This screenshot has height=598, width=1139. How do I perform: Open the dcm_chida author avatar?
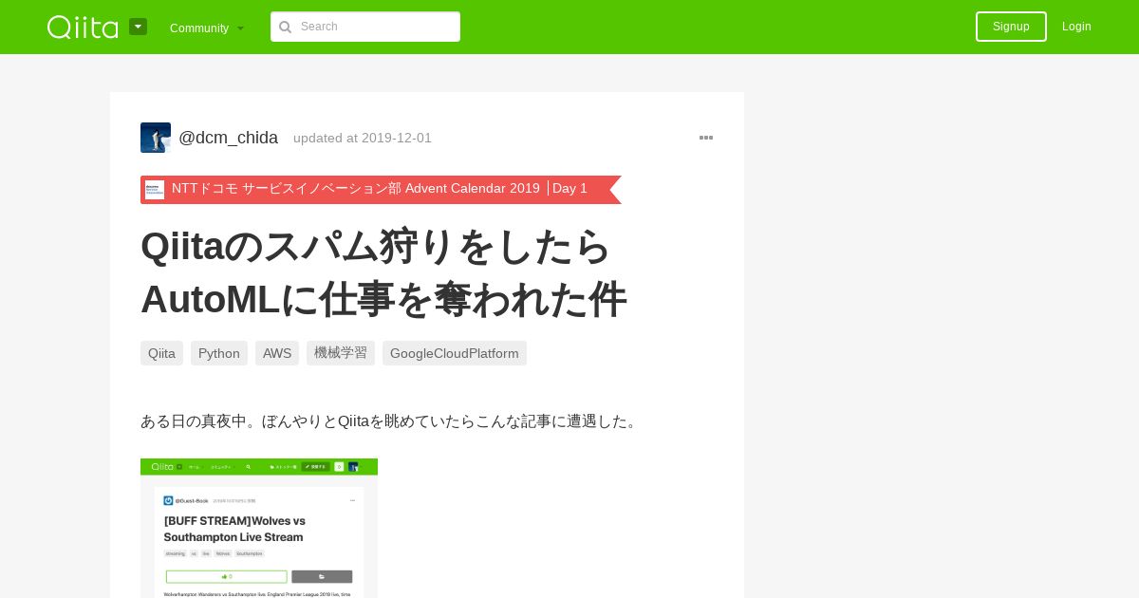coord(156,138)
